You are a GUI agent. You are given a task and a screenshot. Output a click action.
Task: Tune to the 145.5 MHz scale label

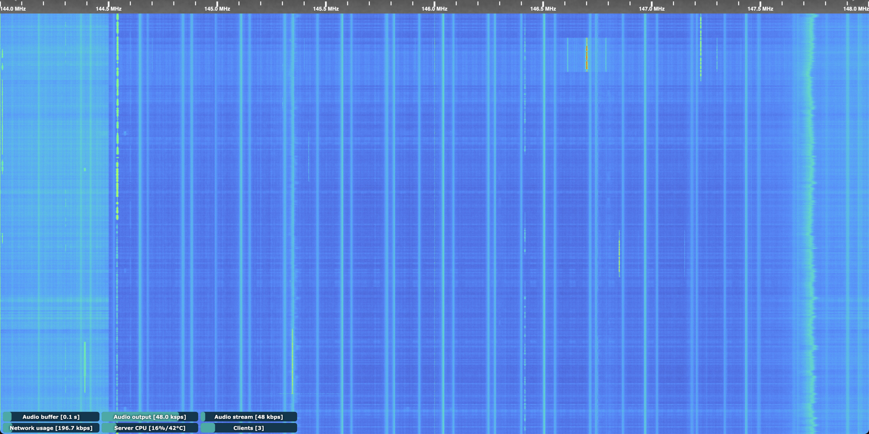point(326,9)
